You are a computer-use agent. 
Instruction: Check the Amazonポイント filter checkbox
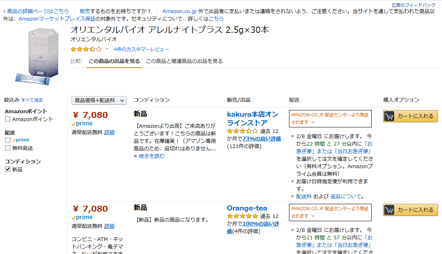tap(8, 119)
